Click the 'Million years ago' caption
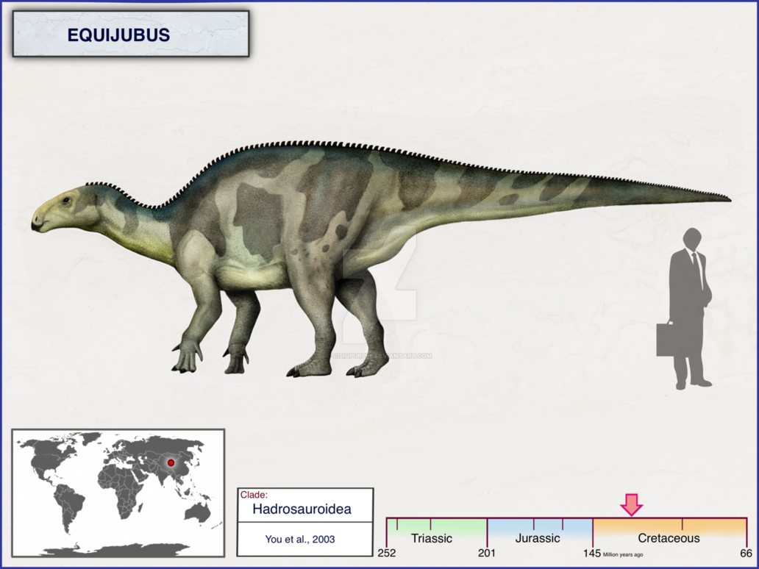This screenshot has width=759, height=569. tap(623, 555)
